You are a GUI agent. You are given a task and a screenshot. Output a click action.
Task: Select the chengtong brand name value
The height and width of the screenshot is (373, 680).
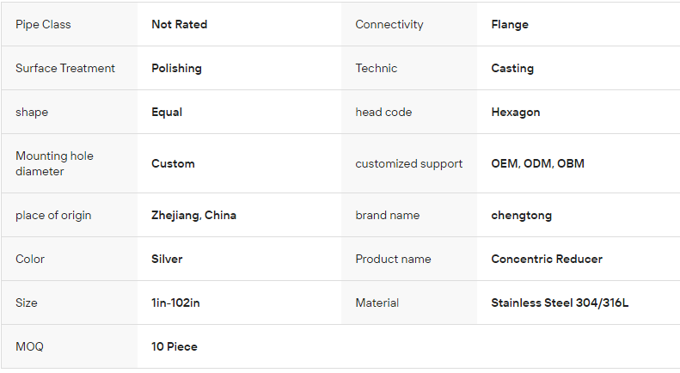pyautogui.click(x=521, y=216)
